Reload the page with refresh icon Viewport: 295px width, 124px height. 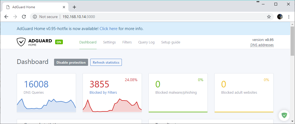point(24,17)
